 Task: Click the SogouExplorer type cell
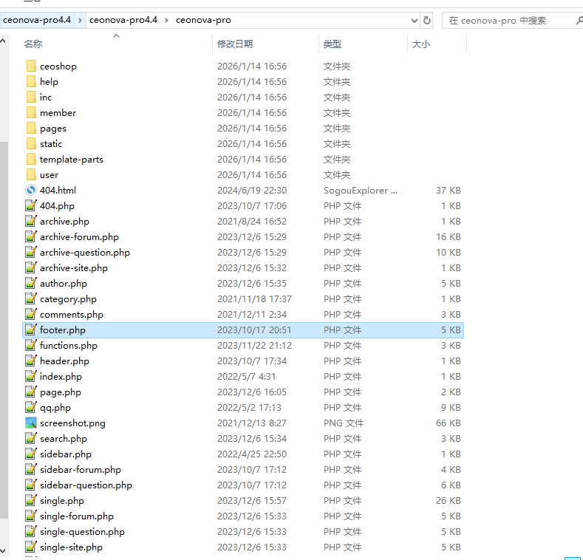coord(361,191)
